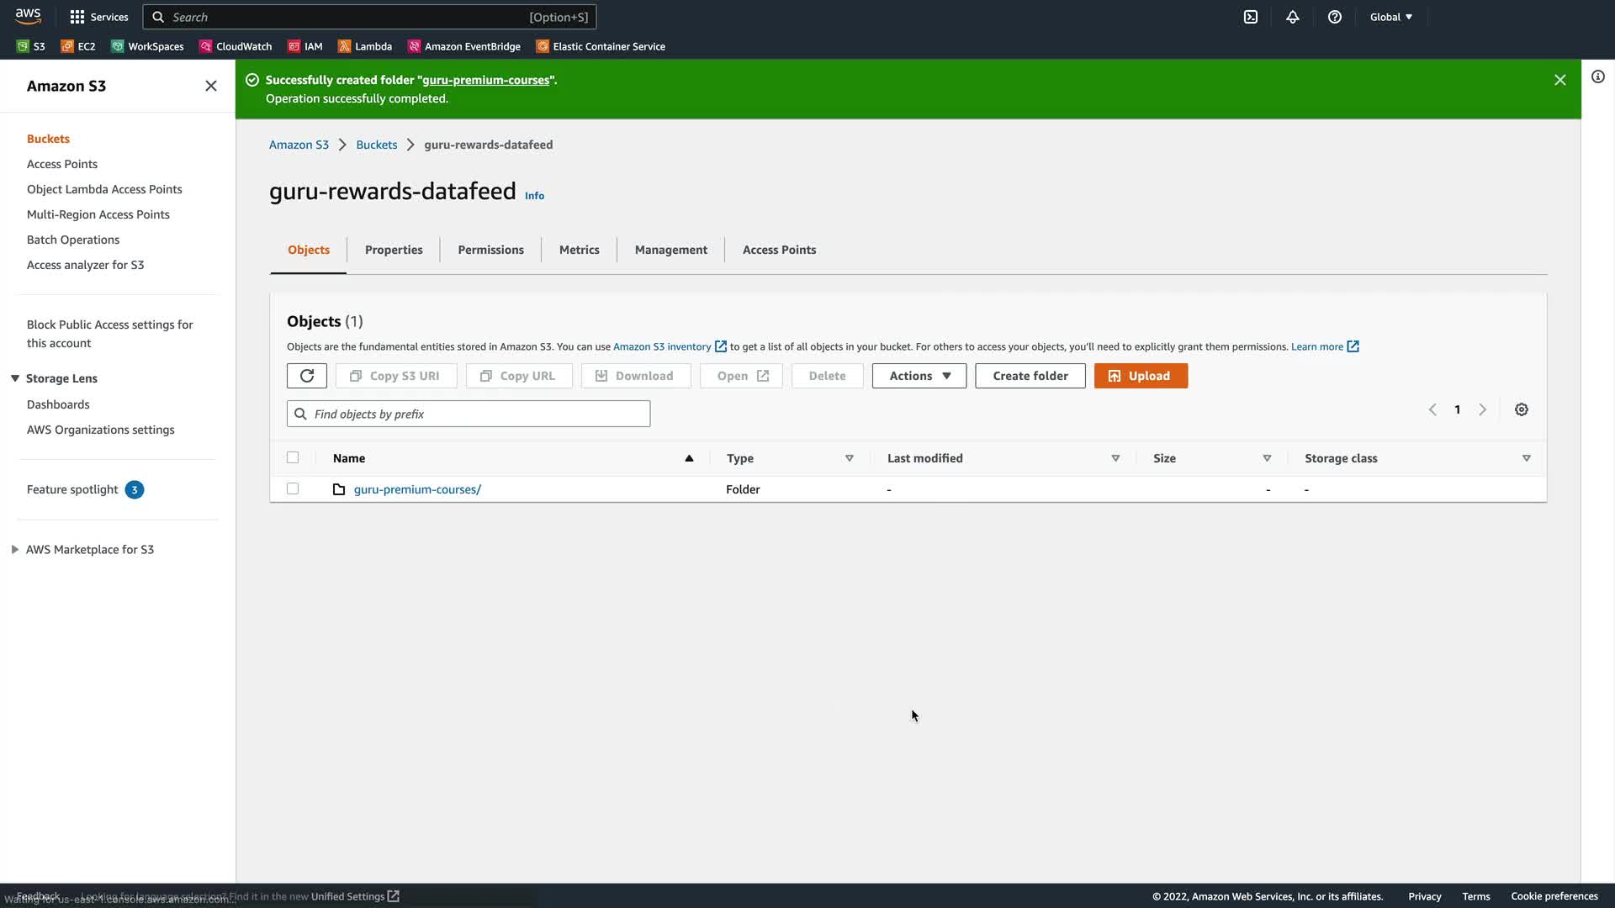Collapse the Storage Lens section
This screenshot has height=908, width=1615.
pyautogui.click(x=15, y=378)
